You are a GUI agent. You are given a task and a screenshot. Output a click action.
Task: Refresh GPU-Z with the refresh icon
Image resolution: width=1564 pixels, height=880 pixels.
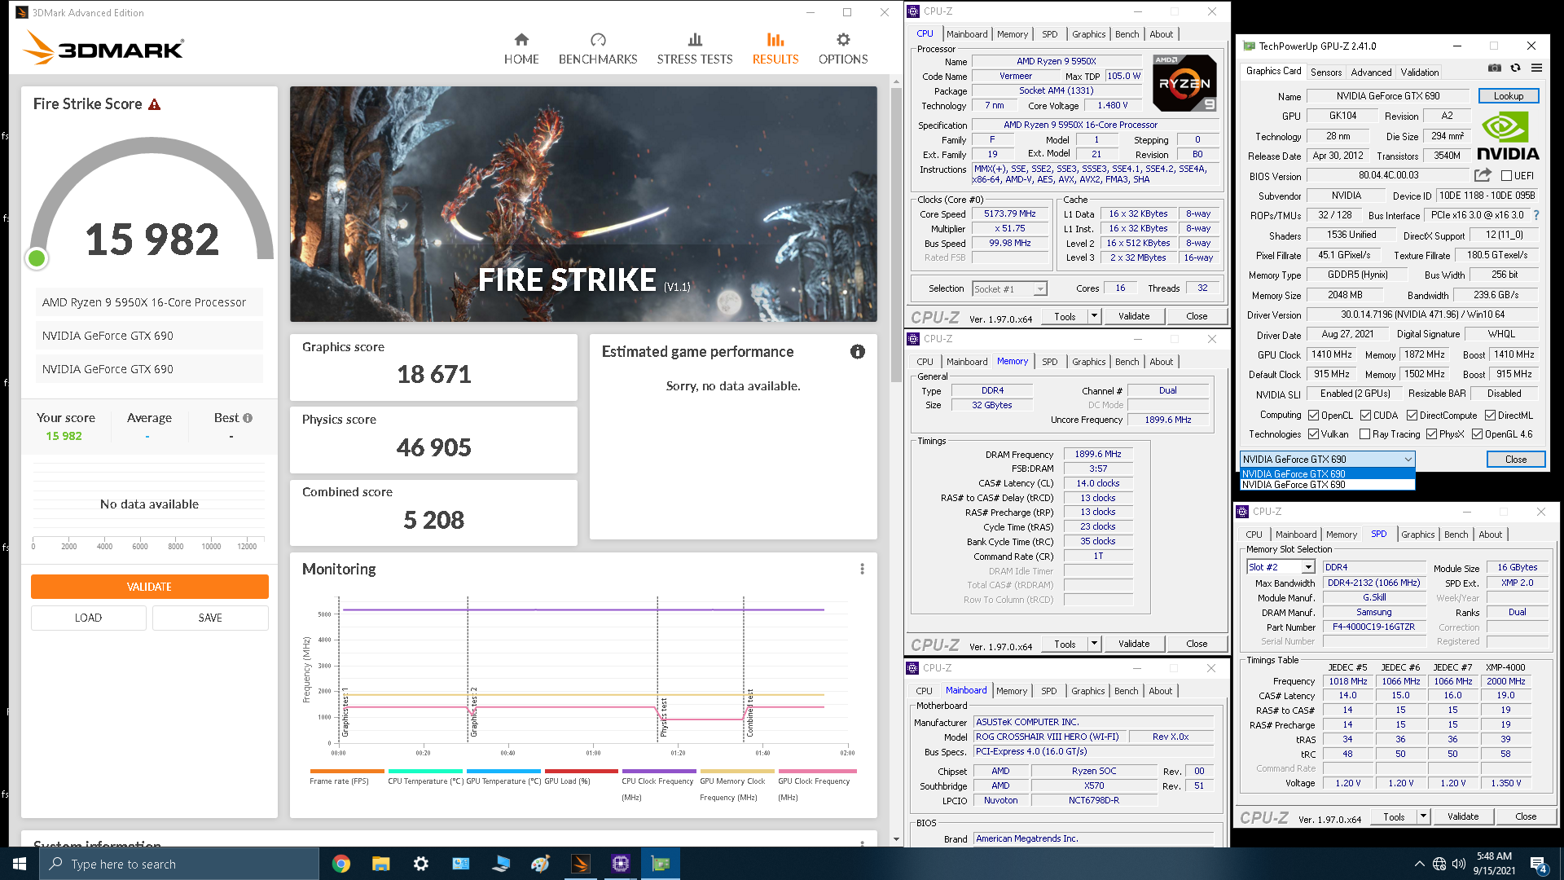tap(1515, 68)
